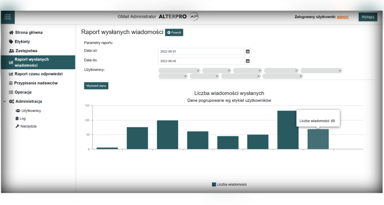Click the Wyloguj button
The height and width of the screenshot is (205, 384).
click(368, 17)
